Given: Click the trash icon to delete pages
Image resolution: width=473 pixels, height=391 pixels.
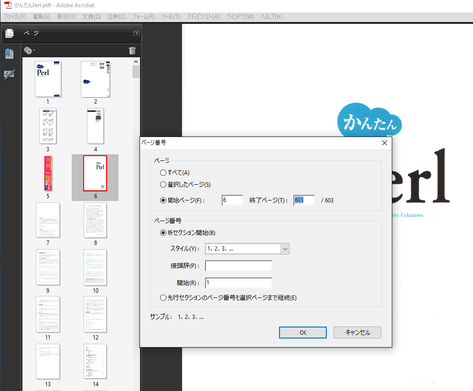Looking at the screenshot, I should 132,50.
